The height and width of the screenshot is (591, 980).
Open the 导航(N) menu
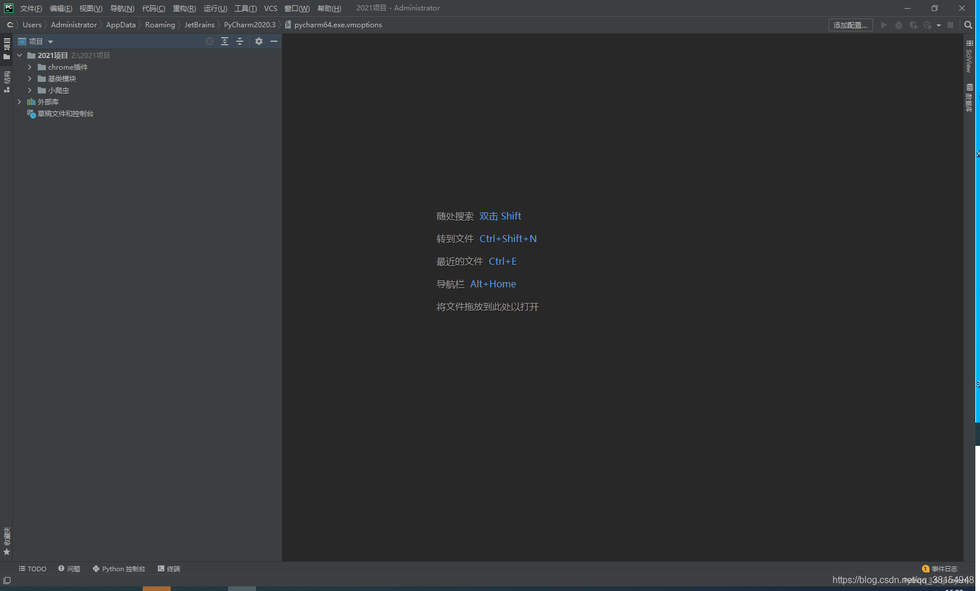point(122,8)
